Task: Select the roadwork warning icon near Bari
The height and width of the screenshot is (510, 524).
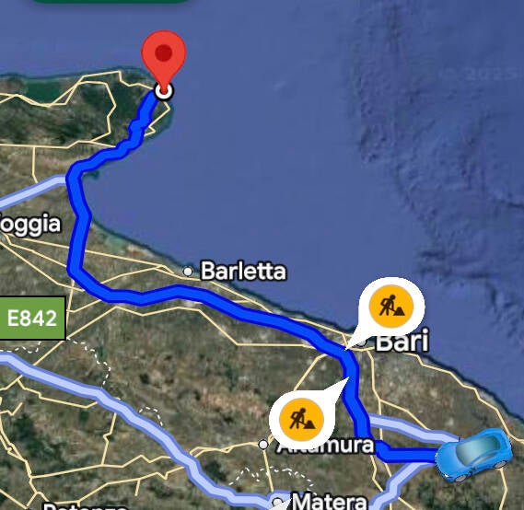Action: click(x=391, y=307)
